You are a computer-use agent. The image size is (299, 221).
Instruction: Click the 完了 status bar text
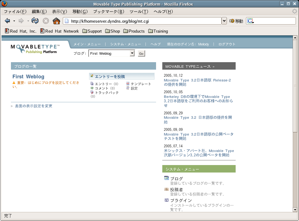[x=8, y=216]
